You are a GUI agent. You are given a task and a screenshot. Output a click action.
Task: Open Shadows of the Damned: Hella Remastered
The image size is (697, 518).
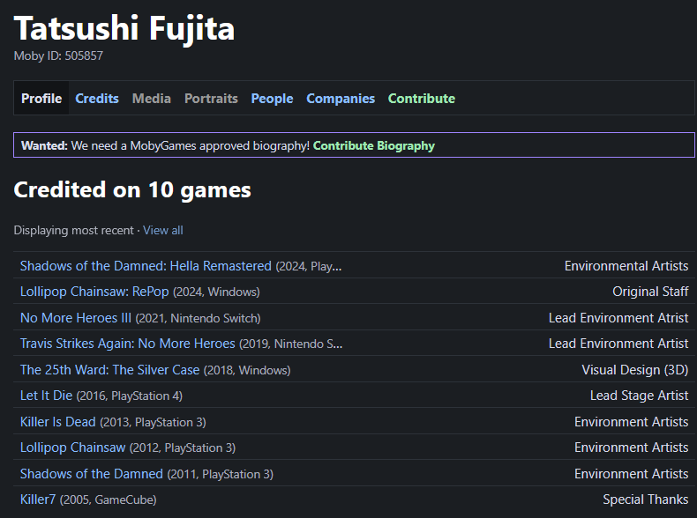pos(146,265)
